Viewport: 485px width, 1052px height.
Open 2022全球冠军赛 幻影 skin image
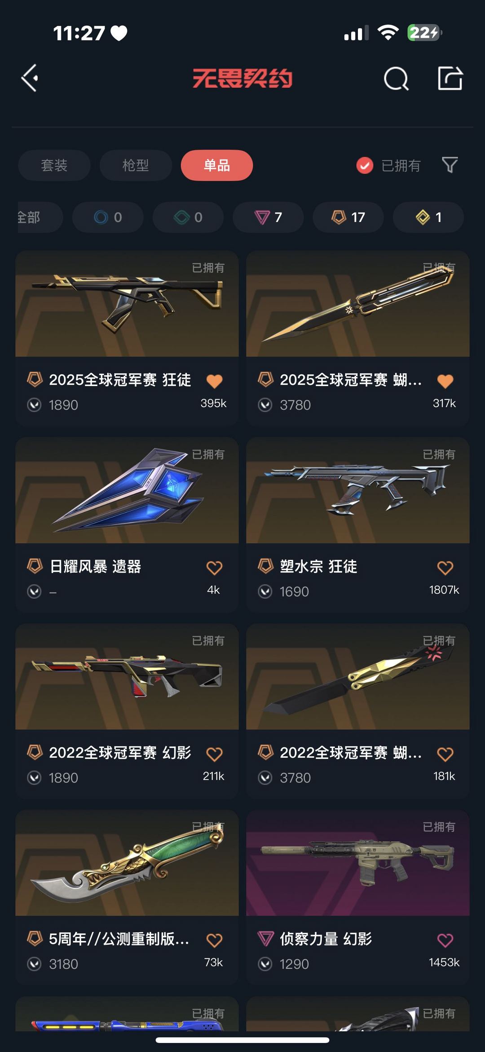click(x=127, y=676)
